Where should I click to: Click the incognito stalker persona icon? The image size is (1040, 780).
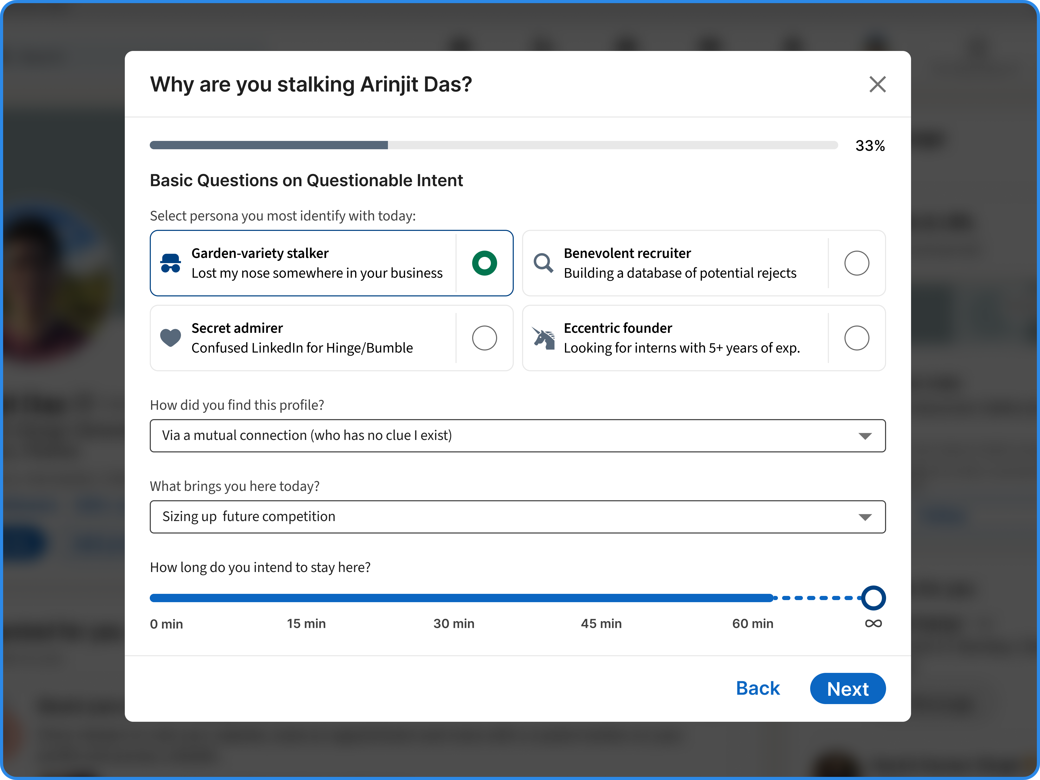tap(170, 263)
